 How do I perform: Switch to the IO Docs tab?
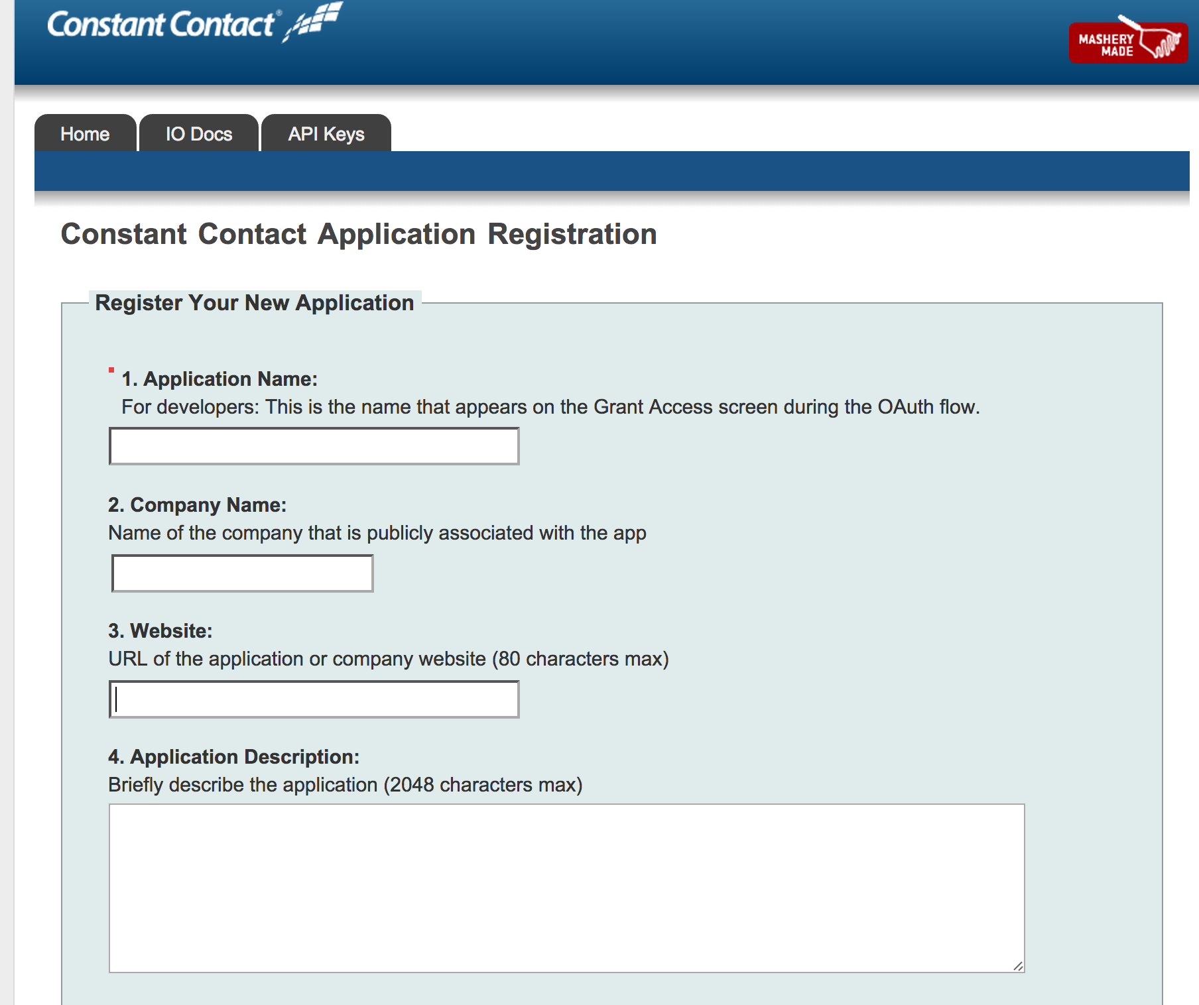pos(199,133)
